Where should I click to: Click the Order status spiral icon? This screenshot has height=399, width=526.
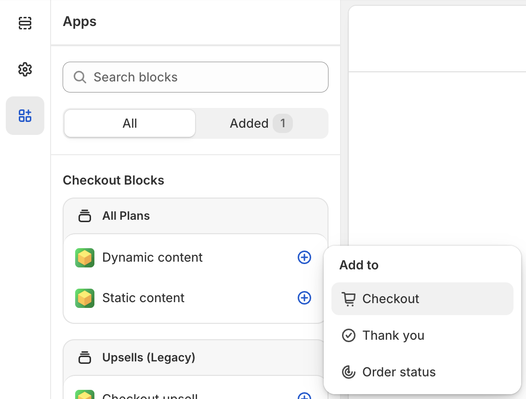(x=349, y=372)
